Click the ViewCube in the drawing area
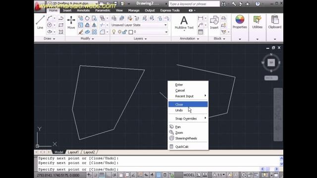 point(271,63)
